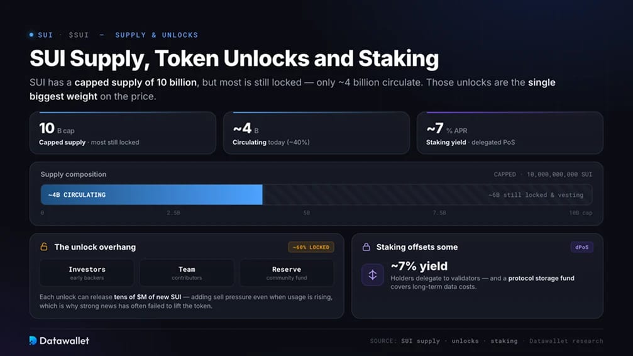633x356 pixels.
Task: Open the Investors early backers tile
Action: pyautogui.click(x=87, y=273)
